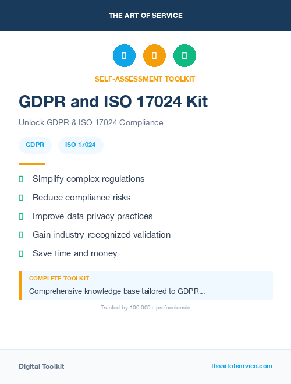The image size is (291, 384).
Task: Click THE ART OF SERVICE header text
Action: point(145,16)
